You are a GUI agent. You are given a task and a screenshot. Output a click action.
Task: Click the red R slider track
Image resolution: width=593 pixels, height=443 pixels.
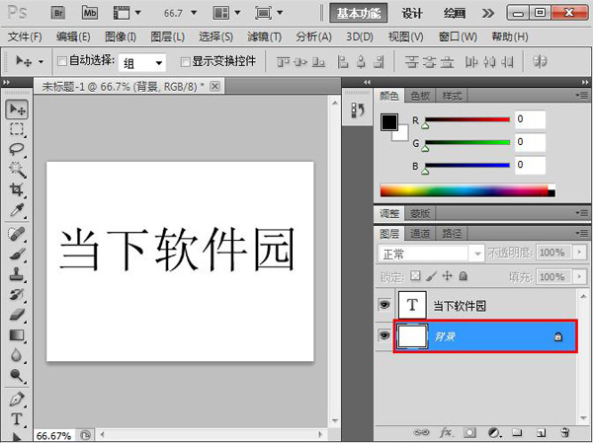pyautogui.click(x=467, y=119)
